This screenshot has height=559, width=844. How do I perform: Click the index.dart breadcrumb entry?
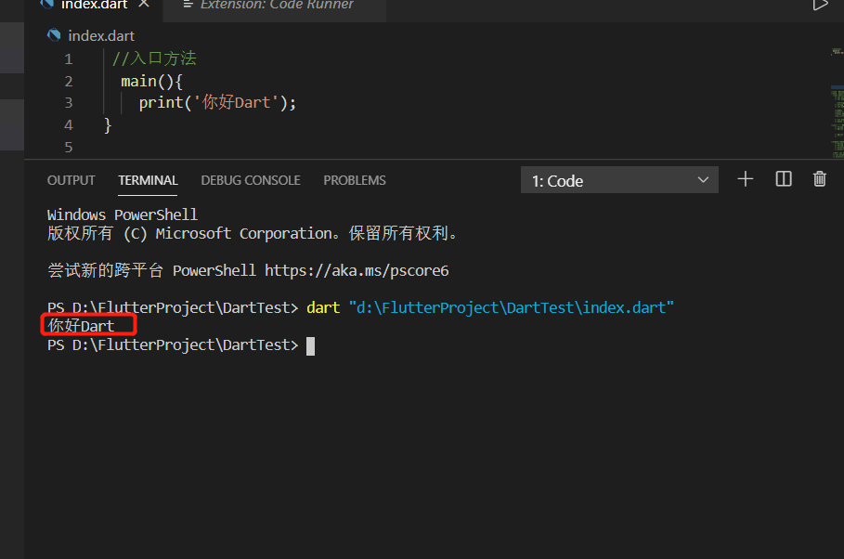click(x=101, y=36)
